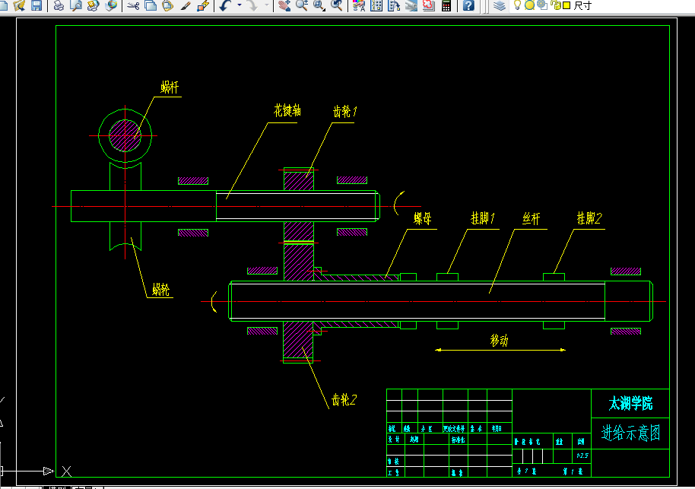Open Plot Preview icon
Screen dimensions: 695x489
(76, 5)
